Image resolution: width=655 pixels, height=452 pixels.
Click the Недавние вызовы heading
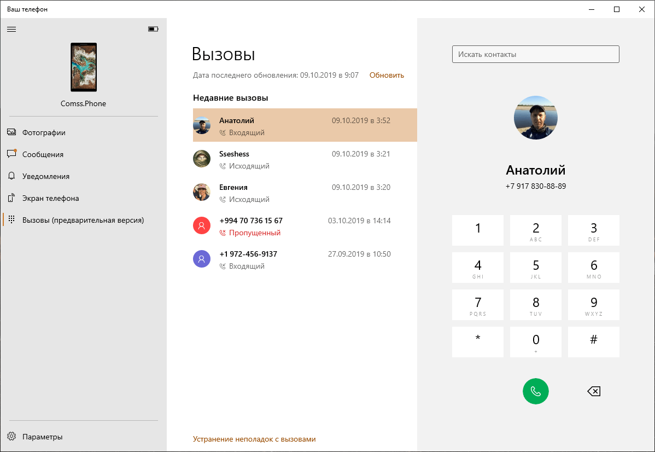231,98
